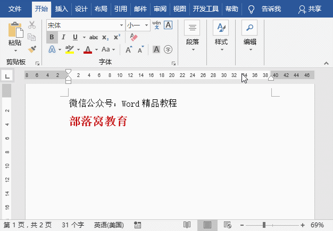Expand the 编辑 editing group
333x231 pixels.
250,36
